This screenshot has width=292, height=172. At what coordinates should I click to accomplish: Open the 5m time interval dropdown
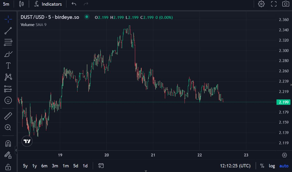(6, 4)
